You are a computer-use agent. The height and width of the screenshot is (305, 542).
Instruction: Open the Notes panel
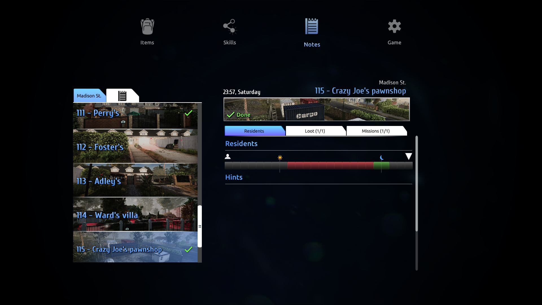tap(312, 32)
